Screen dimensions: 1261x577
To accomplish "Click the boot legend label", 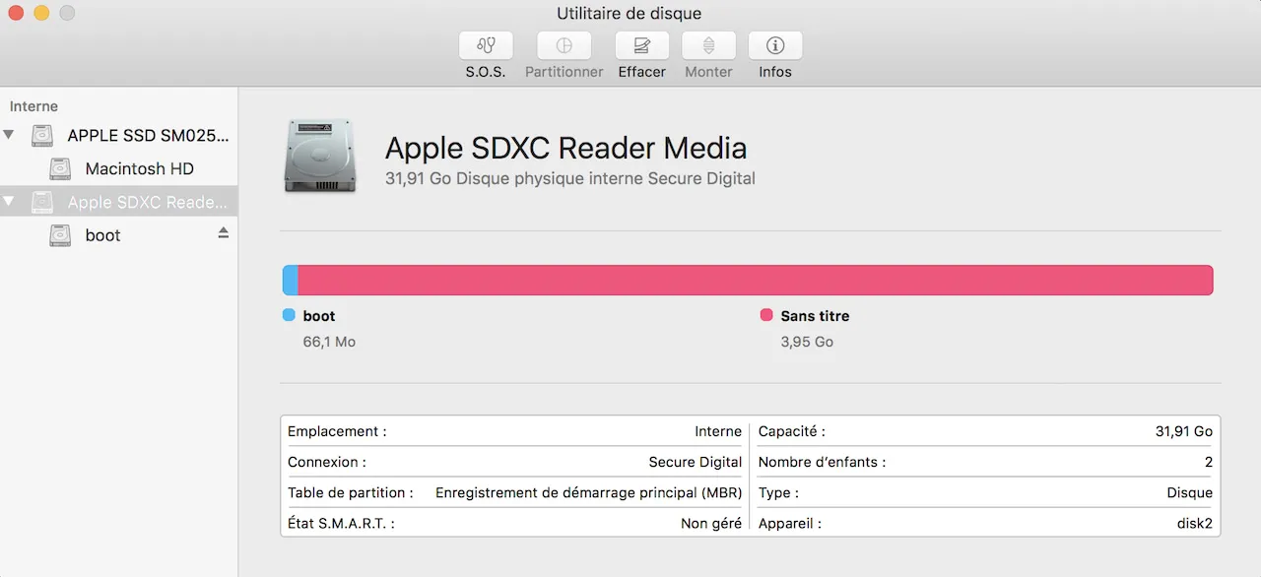I will click(x=319, y=316).
